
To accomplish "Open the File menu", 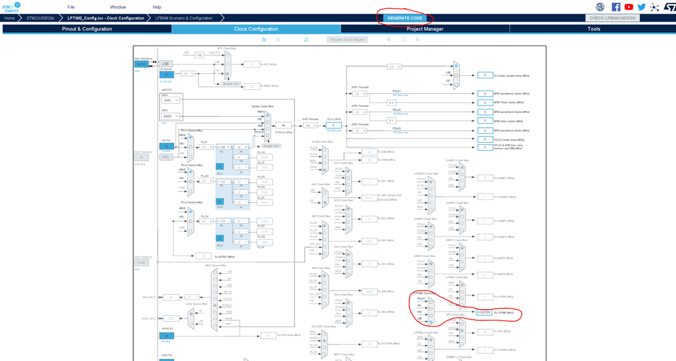I will pos(70,7).
